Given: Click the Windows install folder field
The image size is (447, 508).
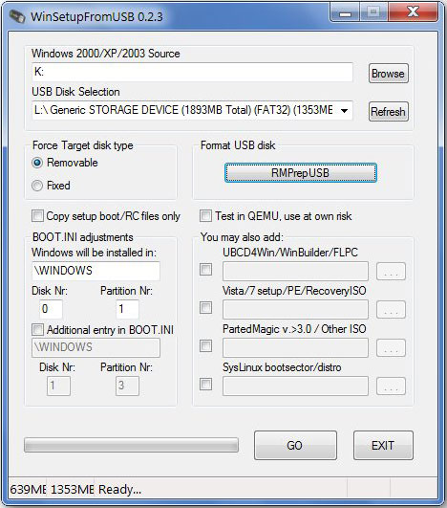Looking at the screenshot, I should tap(96, 271).
